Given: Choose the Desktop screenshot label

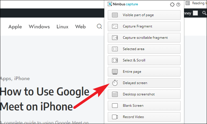Looking at the screenshot, I should 139,94.
